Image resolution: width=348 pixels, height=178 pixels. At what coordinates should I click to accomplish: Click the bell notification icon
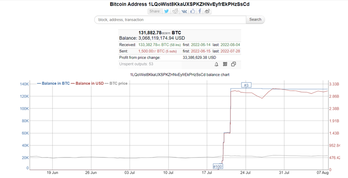point(216,64)
